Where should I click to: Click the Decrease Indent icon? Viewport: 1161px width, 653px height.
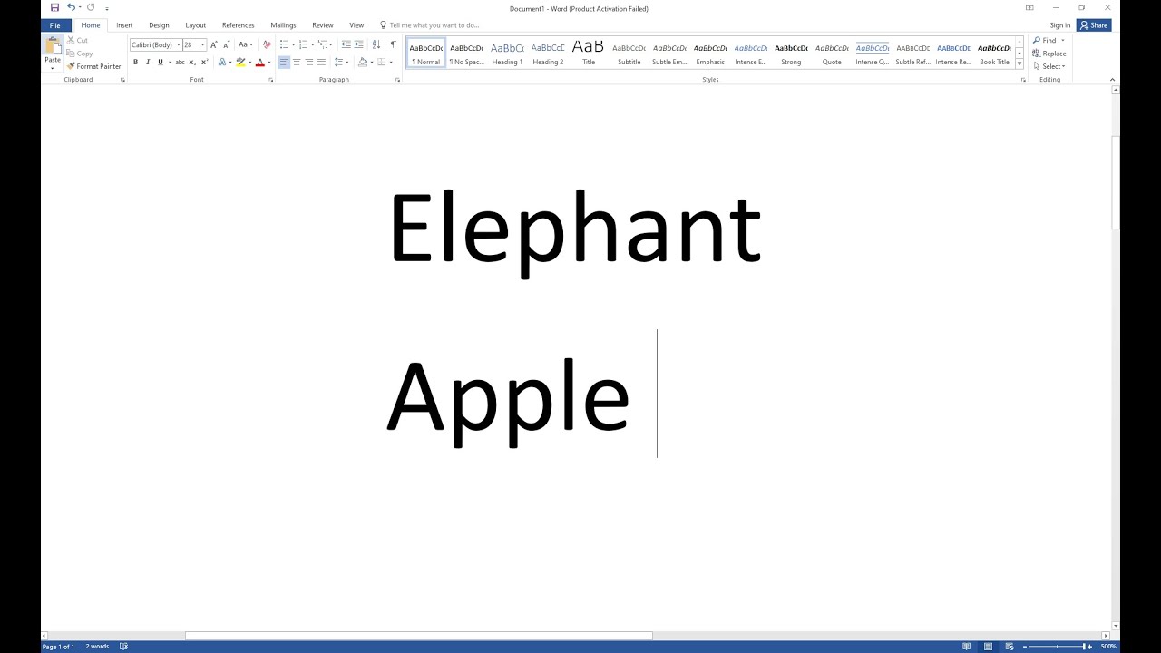(346, 44)
